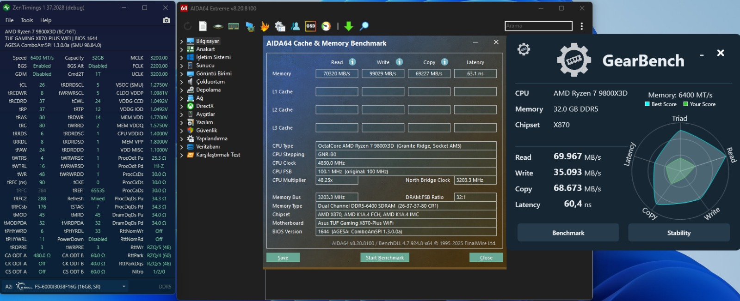Click the Close button in benchmark dialog
Screen dimensions: 740x301
pos(486,258)
